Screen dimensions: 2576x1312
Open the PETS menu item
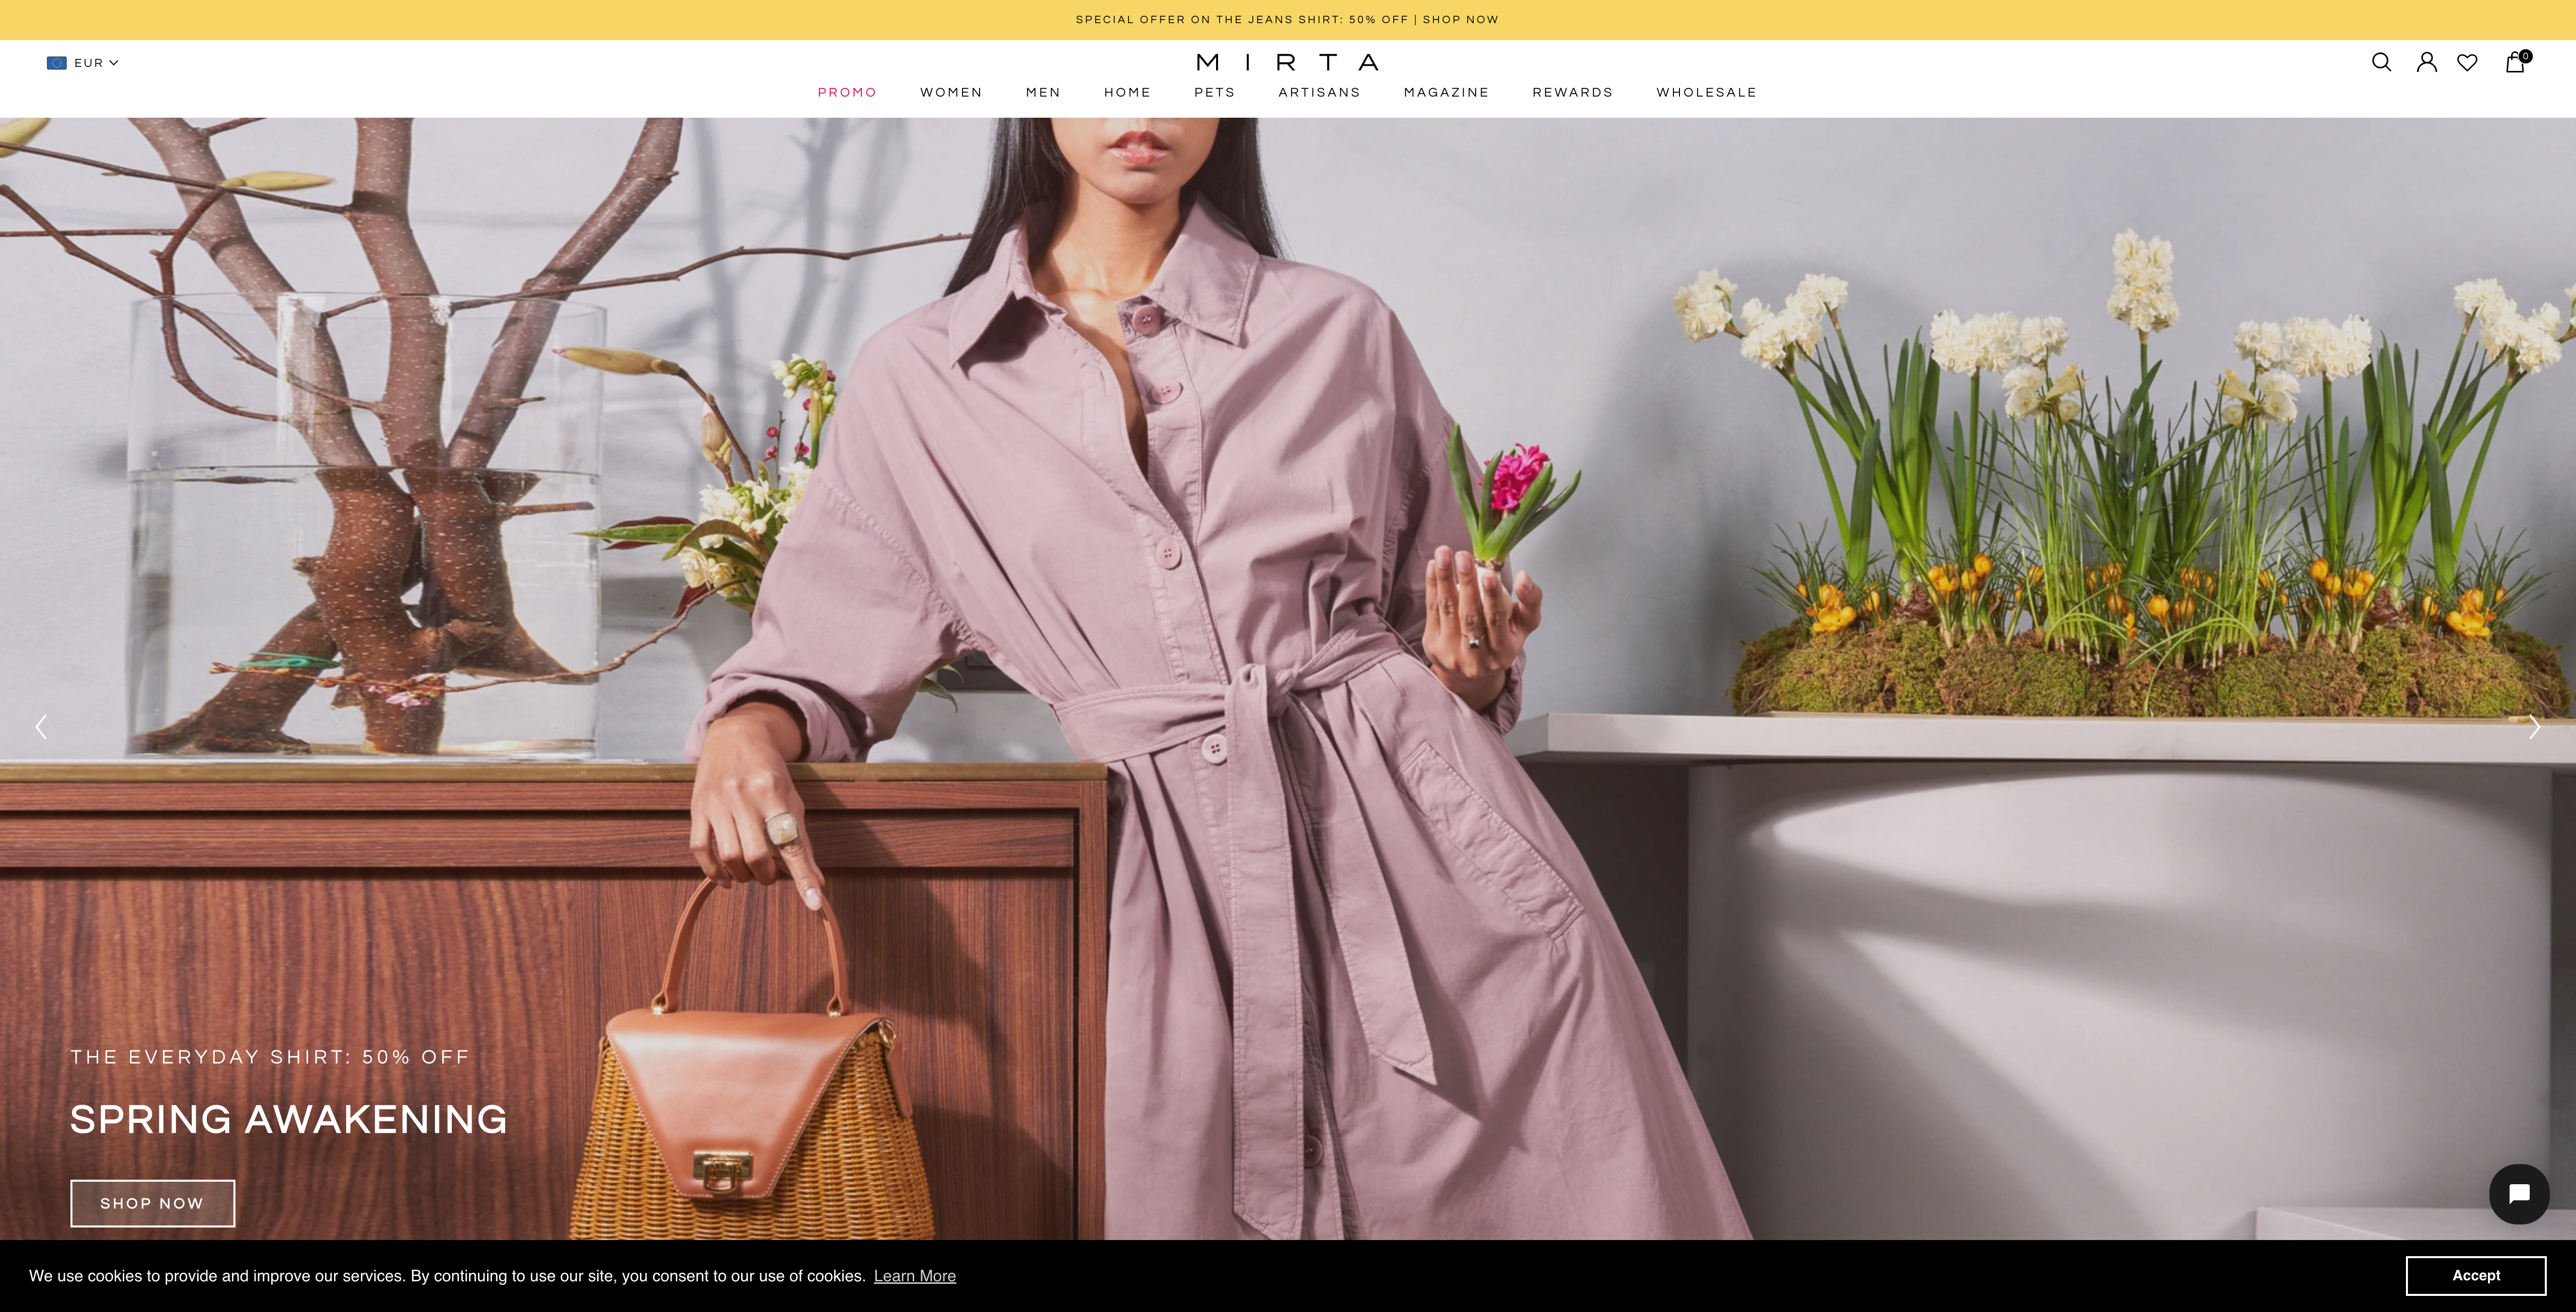click(1214, 92)
